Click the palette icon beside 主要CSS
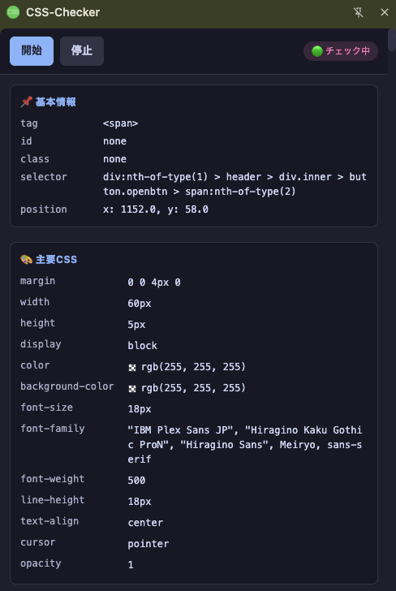The height and width of the screenshot is (591, 396). [x=27, y=259]
